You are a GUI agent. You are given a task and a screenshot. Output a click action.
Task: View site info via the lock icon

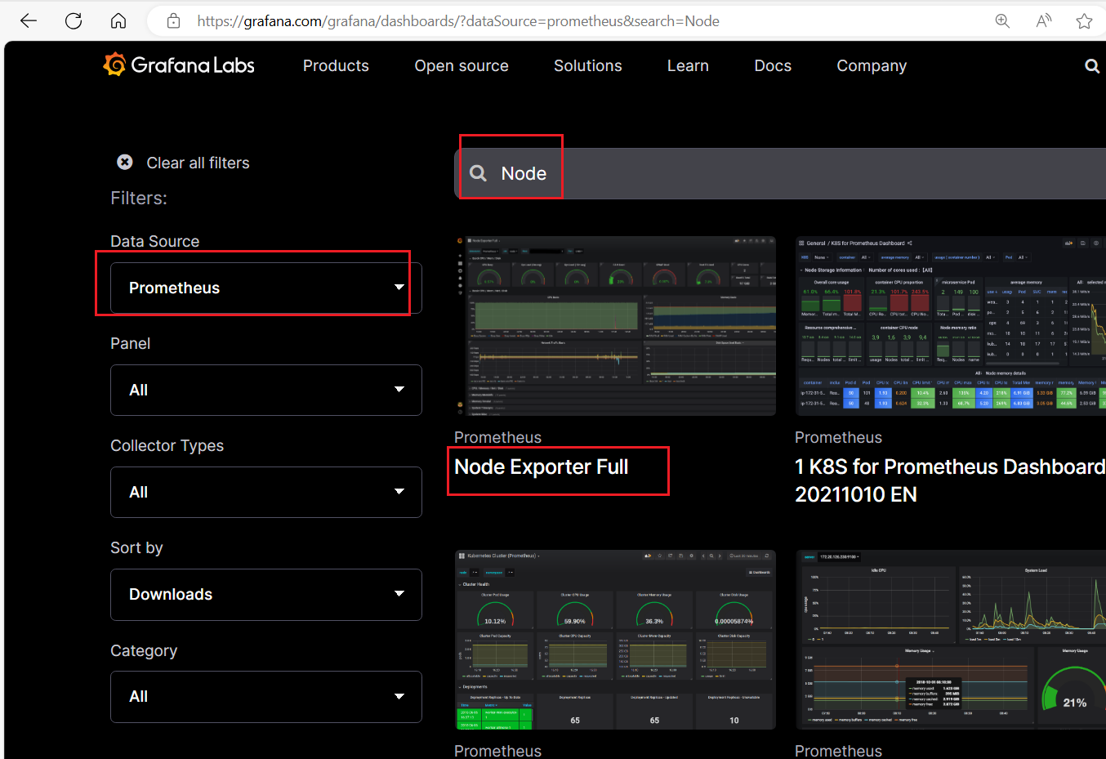(x=173, y=21)
